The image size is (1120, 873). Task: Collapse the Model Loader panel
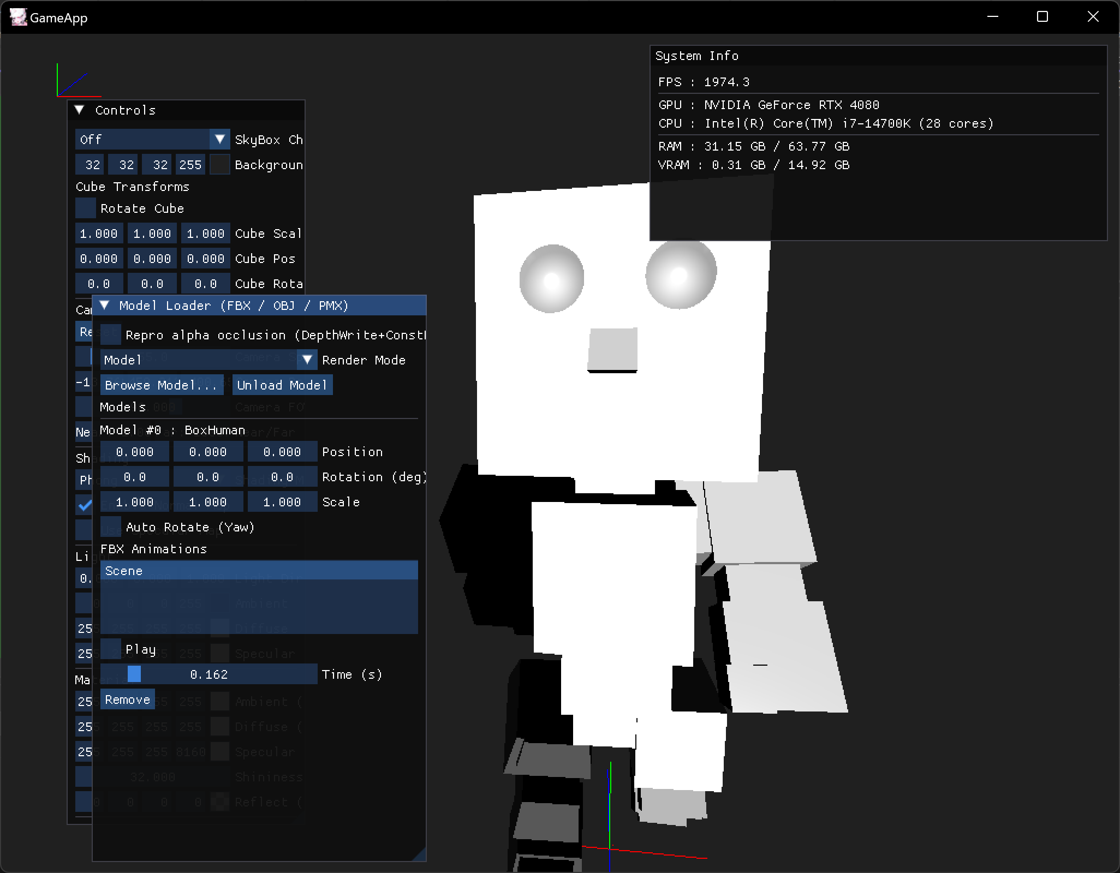[x=105, y=305]
